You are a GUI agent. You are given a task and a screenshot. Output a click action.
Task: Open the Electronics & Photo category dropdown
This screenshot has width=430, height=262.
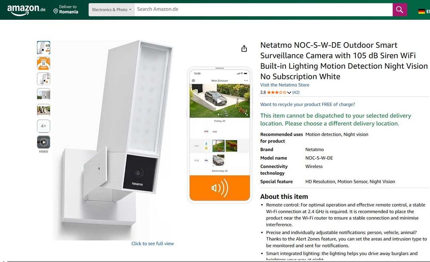(112, 9)
